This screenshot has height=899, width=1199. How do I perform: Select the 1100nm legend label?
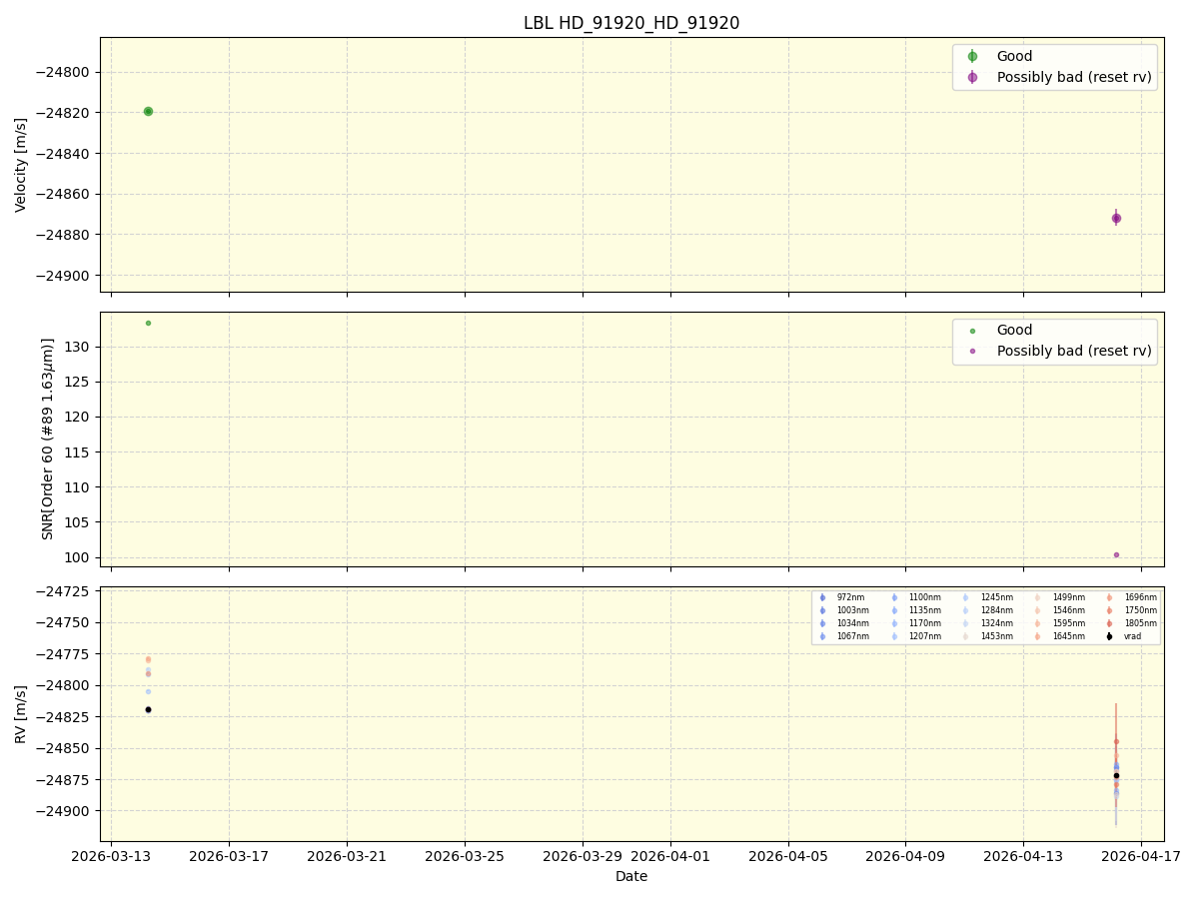coord(924,597)
